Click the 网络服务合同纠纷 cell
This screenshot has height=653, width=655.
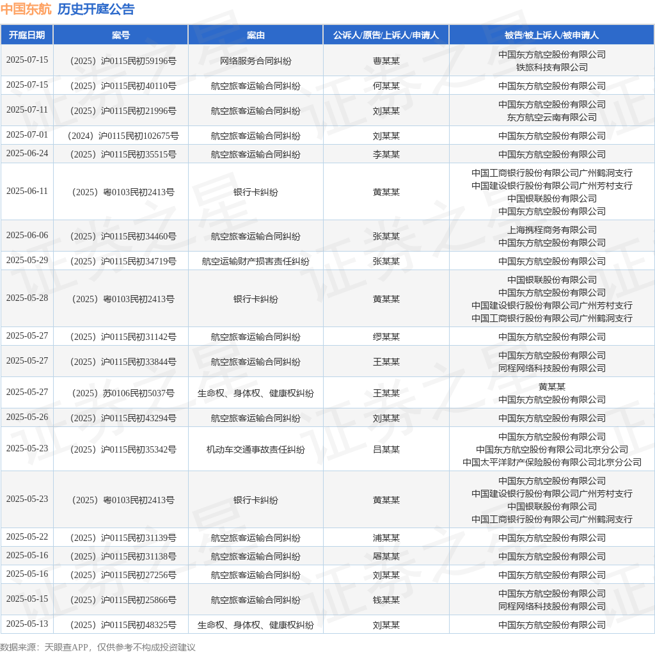tap(256, 61)
